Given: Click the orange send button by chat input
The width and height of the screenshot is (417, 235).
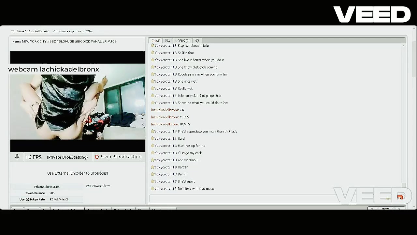Looking at the screenshot, I should (400, 197).
